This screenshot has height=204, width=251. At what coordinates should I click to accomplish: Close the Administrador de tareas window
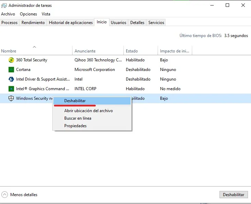(x=243, y=5)
